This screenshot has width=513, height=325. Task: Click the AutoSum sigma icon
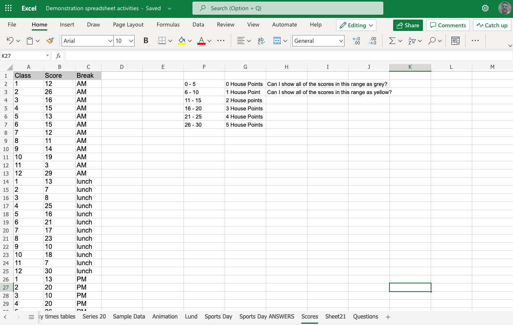[392, 41]
